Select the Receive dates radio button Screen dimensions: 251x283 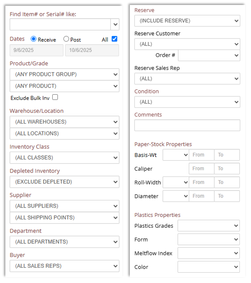(x=34, y=39)
